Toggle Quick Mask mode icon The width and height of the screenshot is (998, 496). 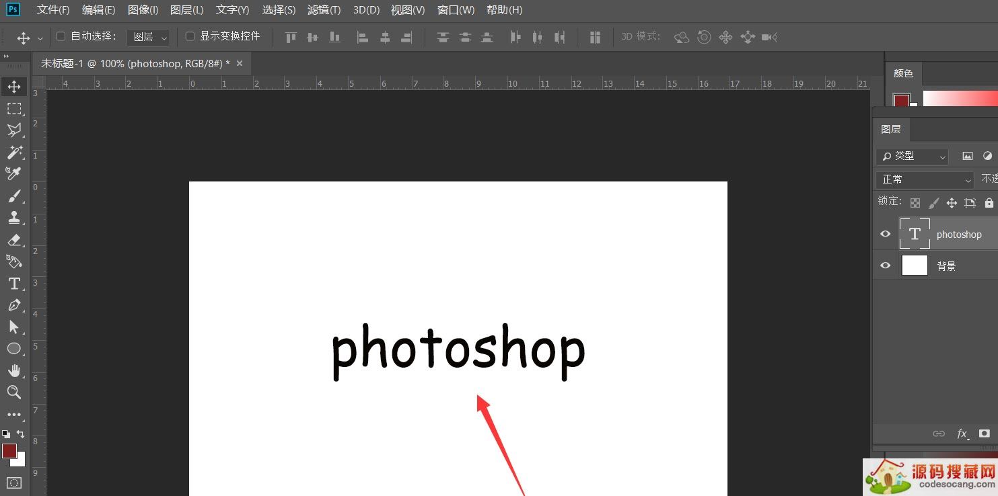click(x=14, y=483)
